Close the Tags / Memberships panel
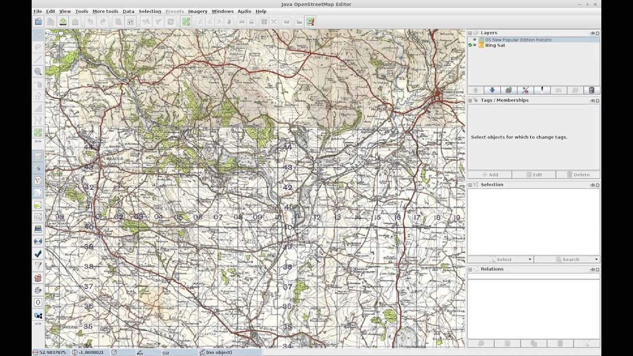Viewport: 633px width, 356px height. (597, 101)
